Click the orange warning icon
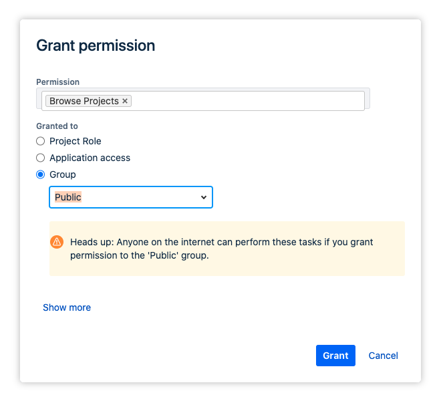The image size is (441, 401). [57, 242]
